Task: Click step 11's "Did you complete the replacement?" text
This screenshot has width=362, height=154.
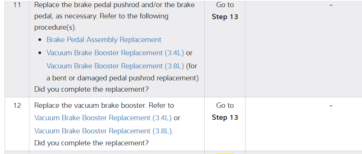Action: 91,89
